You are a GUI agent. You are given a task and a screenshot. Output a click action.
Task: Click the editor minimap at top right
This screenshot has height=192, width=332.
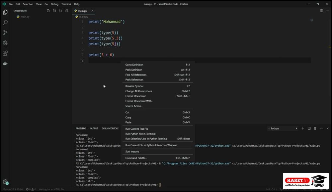[312, 20]
